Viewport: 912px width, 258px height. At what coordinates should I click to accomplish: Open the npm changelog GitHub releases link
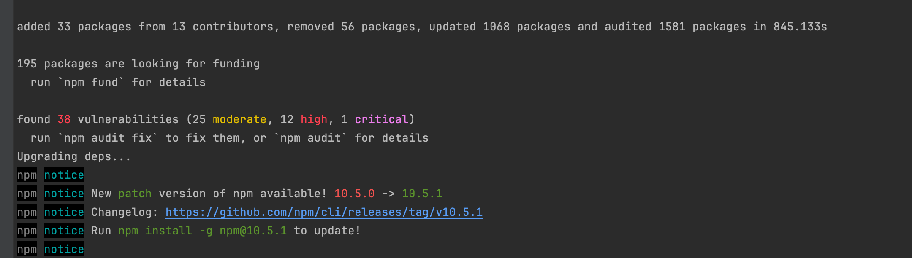324,212
